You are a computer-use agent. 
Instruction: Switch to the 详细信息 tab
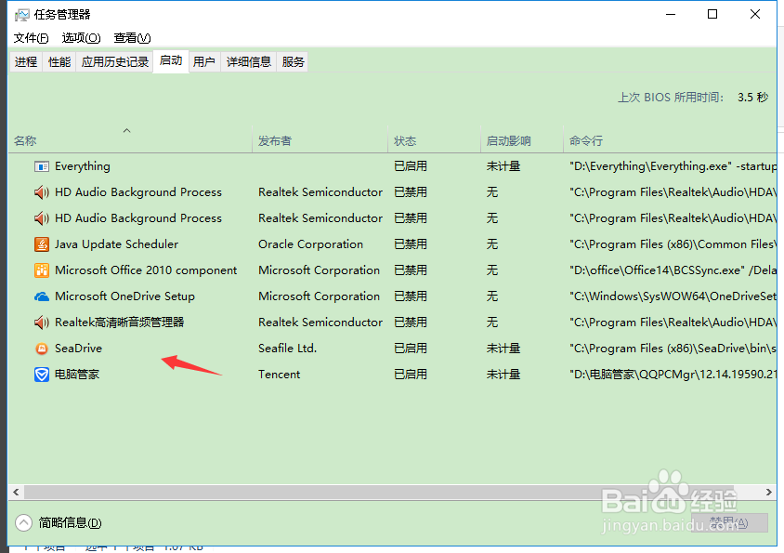(249, 62)
